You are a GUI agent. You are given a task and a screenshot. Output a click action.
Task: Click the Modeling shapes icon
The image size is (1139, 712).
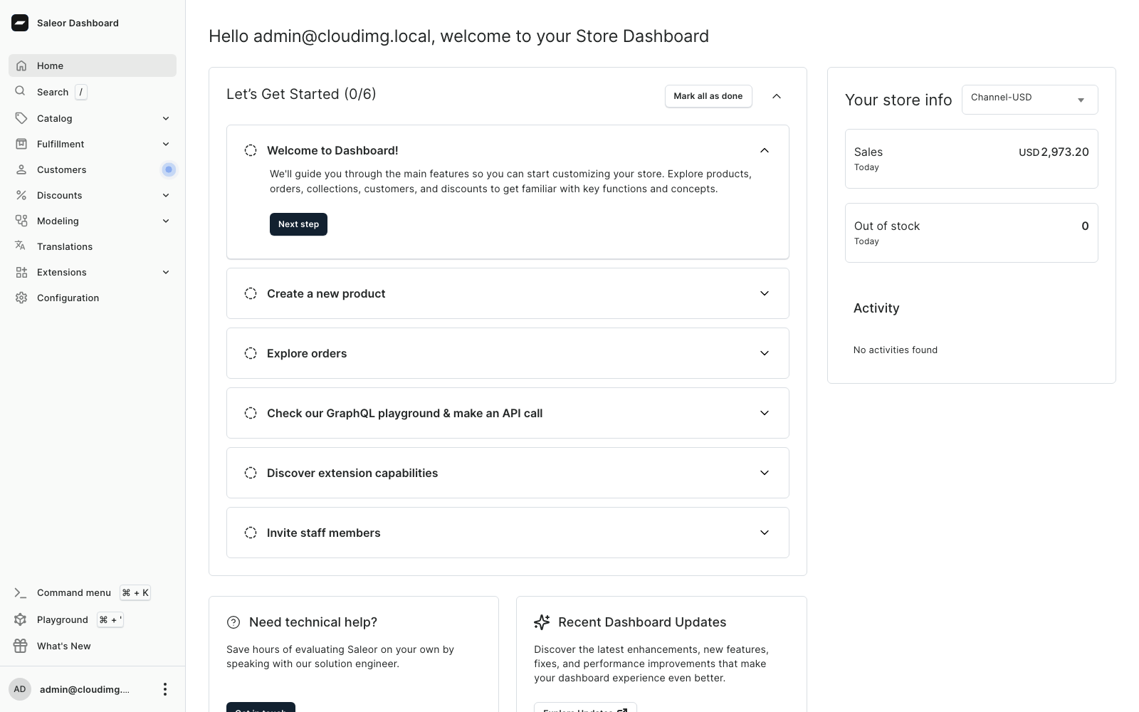(21, 221)
